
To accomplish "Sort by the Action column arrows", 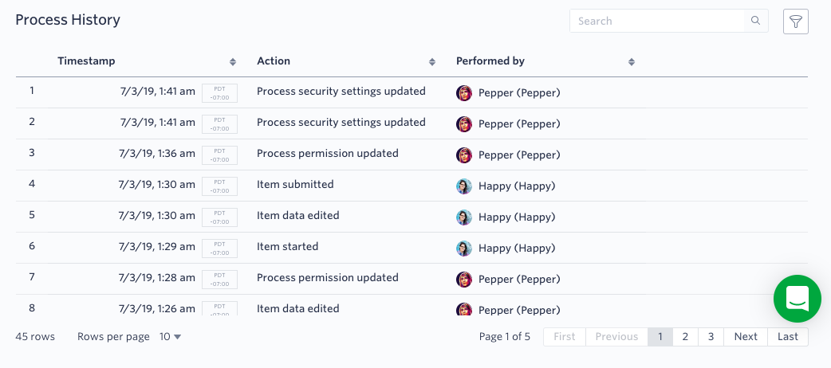I will [432, 62].
